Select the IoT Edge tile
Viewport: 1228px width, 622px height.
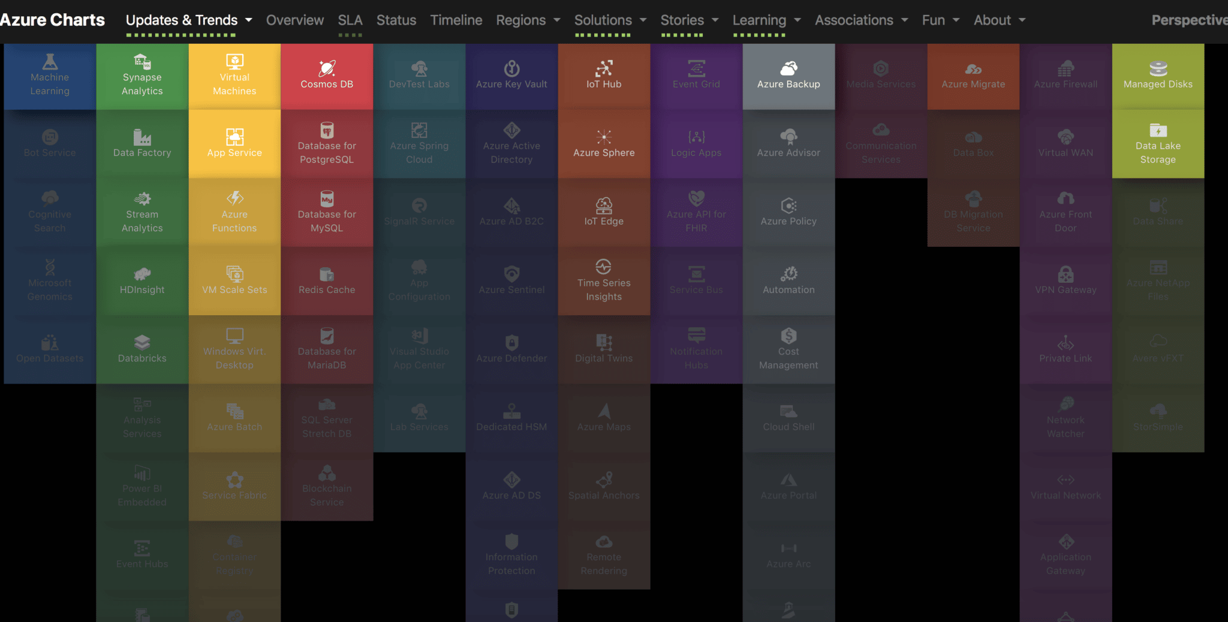[604, 212]
